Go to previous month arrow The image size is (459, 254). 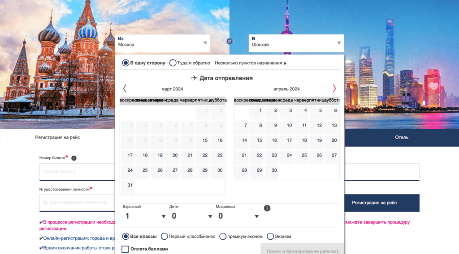[x=125, y=89]
